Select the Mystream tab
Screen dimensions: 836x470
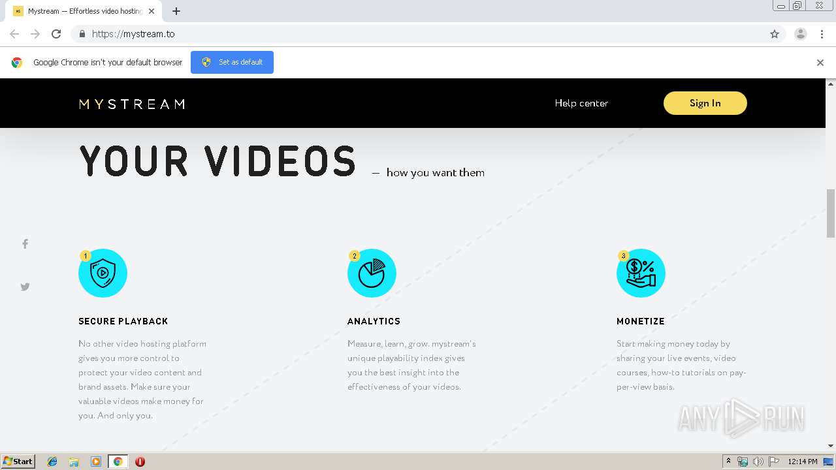tap(84, 11)
